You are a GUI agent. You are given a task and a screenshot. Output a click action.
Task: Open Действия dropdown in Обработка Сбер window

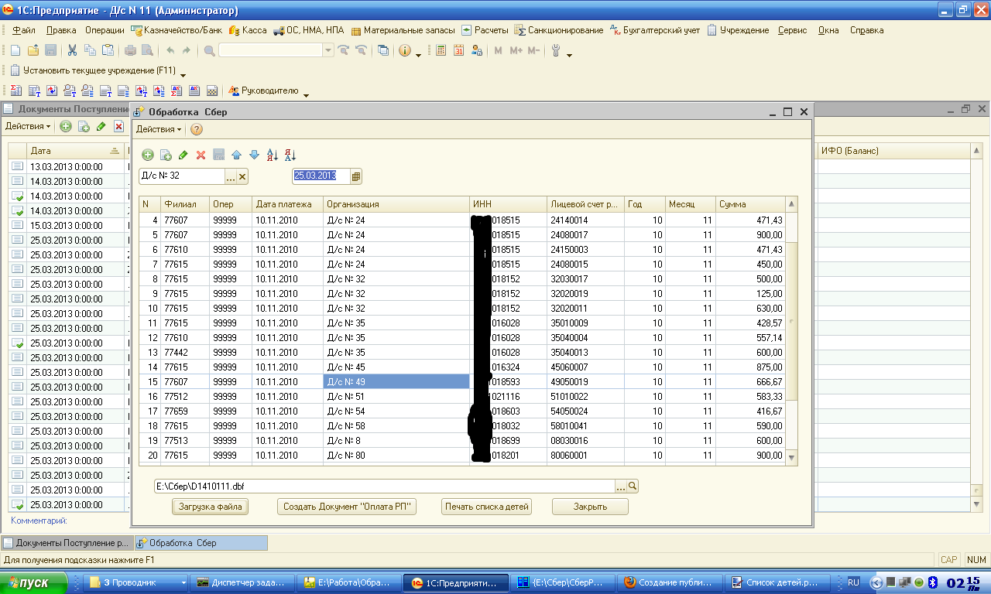coord(159,129)
